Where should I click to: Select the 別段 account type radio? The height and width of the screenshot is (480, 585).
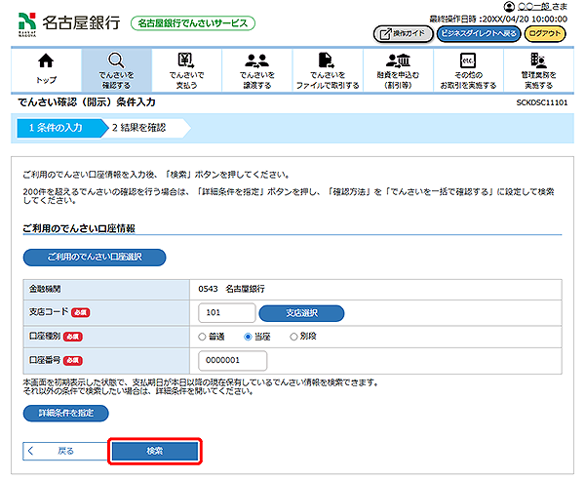294,337
